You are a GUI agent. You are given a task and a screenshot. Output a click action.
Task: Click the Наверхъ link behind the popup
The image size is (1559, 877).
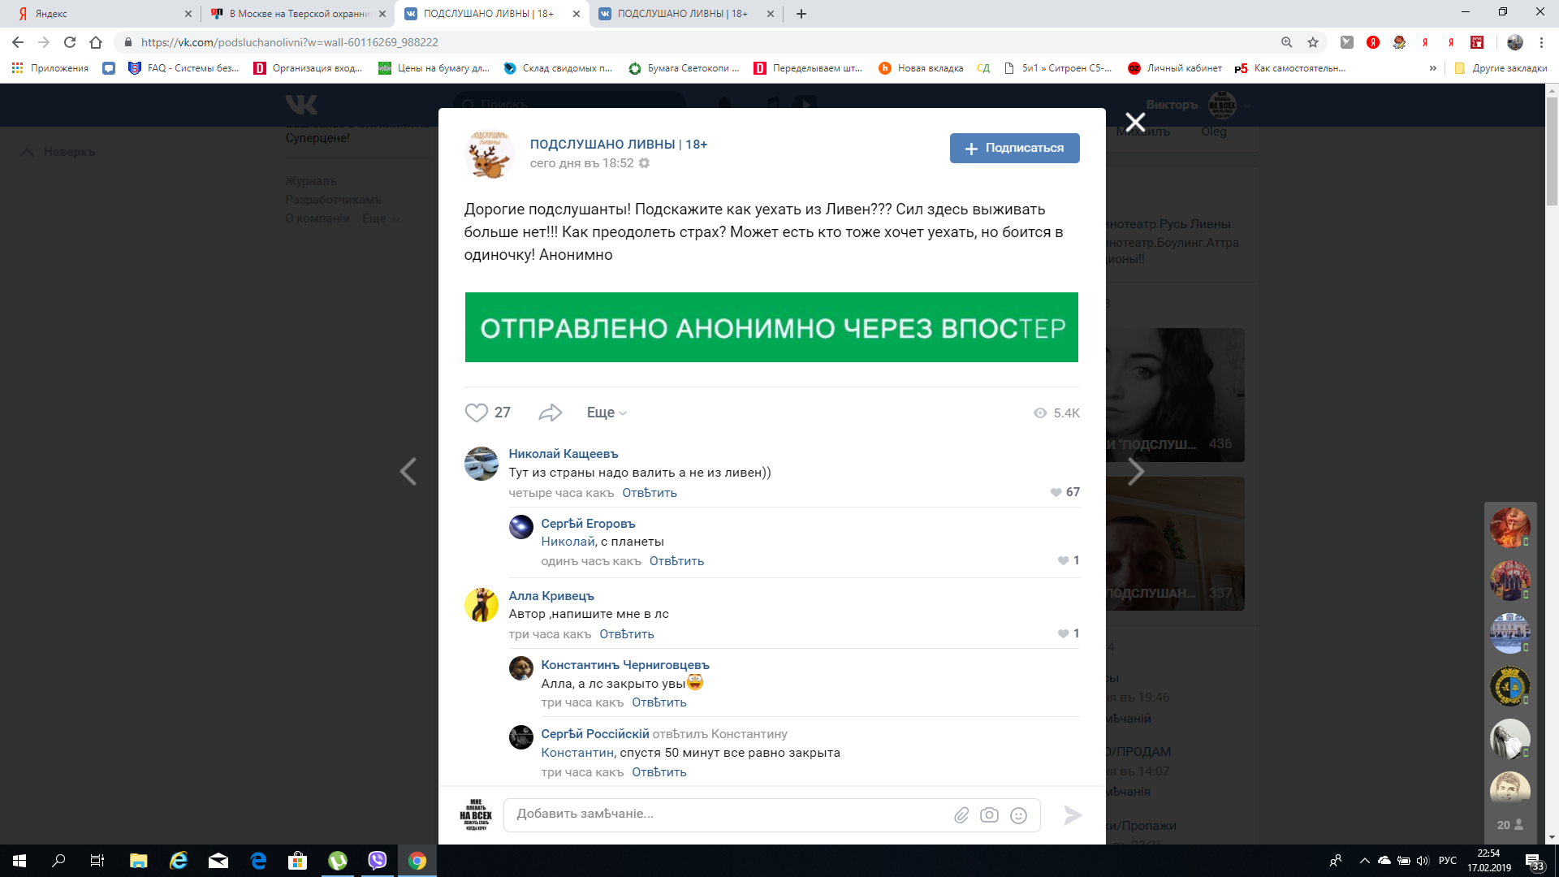pos(58,152)
